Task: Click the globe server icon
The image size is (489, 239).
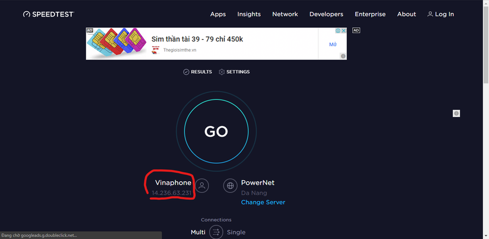Action: tap(230, 186)
